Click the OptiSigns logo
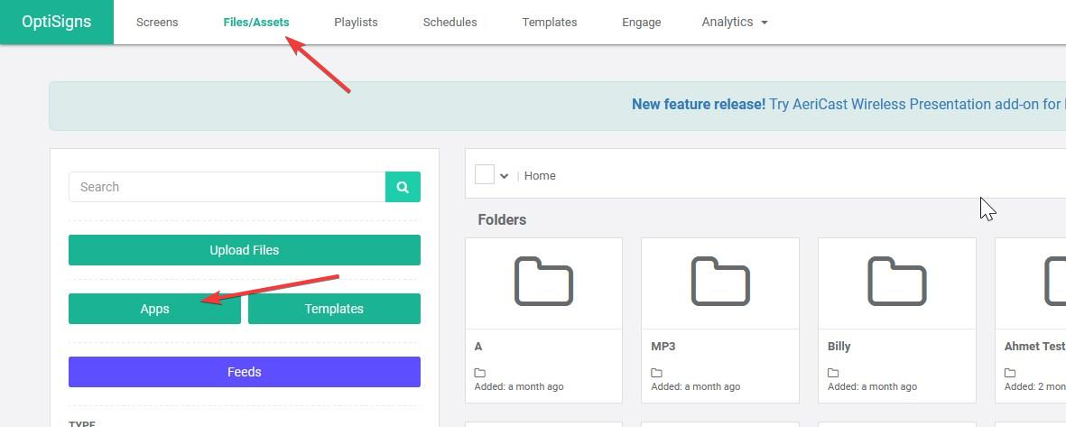This screenshot has width=1066, height=427. pos(57,22)
